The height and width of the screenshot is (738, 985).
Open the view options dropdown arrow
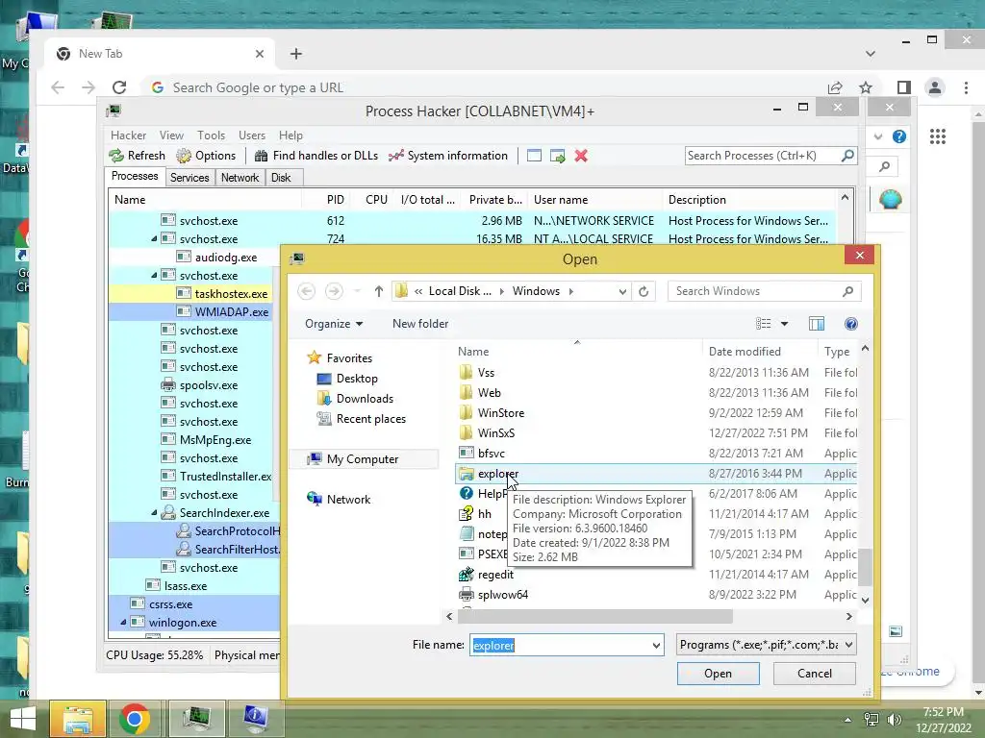pyautogui.click(x=784, y=324)
